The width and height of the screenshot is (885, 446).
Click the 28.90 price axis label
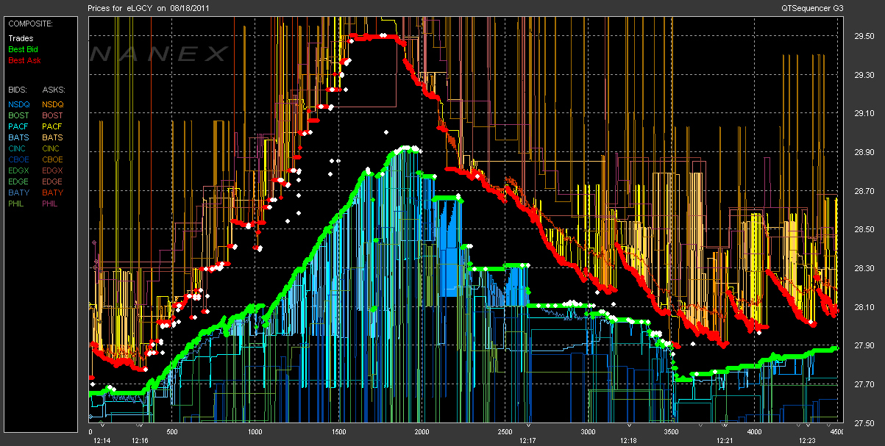tap(863, 152)
